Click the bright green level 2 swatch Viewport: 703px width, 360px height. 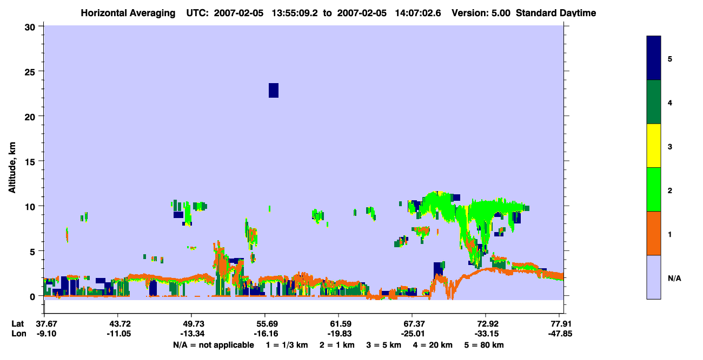[x=654, y=189]
